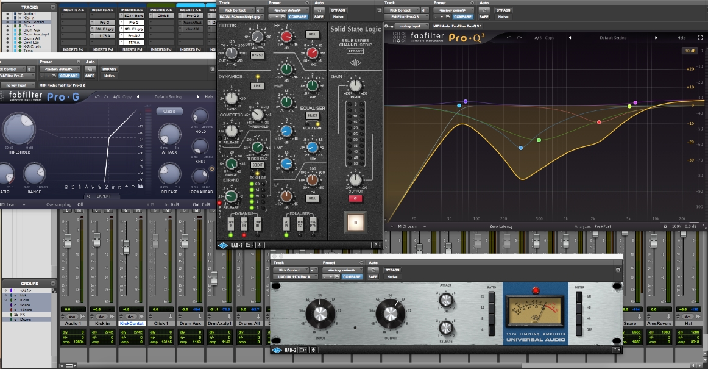Click the red EQ band node in Pro-Q 3
708x369 pixels.
(x=599, y=122)
